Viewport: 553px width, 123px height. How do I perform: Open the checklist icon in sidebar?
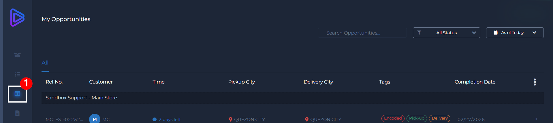click(x=17, y=74)
